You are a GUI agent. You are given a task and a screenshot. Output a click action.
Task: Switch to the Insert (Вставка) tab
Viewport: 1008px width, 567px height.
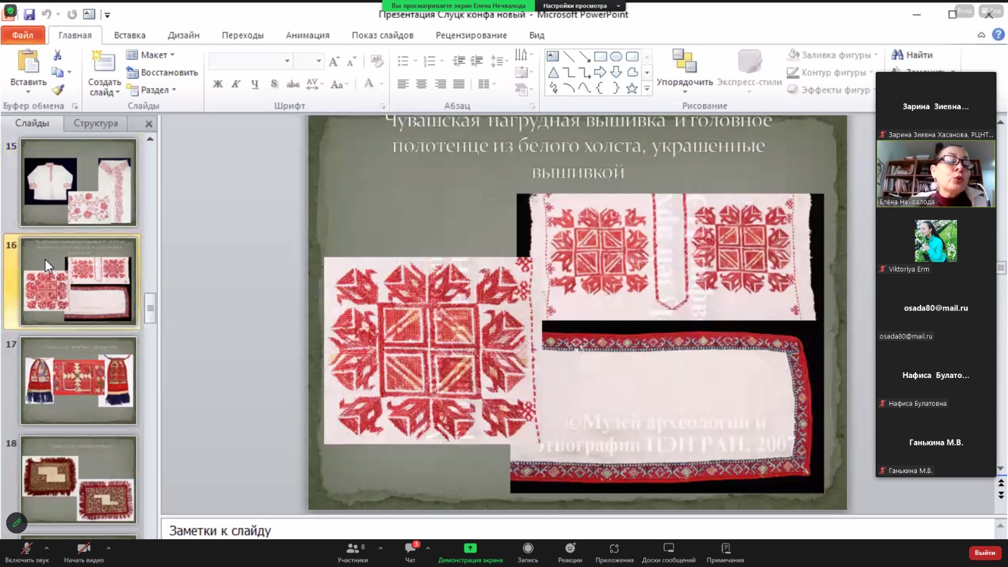(x=130, y=35)
